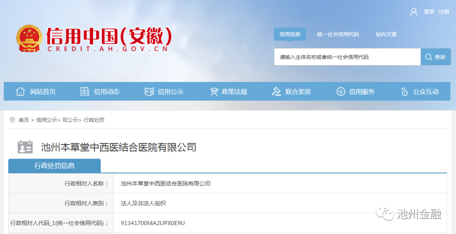Click the graduate icon for 政策法规
Viewport: 456px width, 234px height.
(x=214, y=92)
